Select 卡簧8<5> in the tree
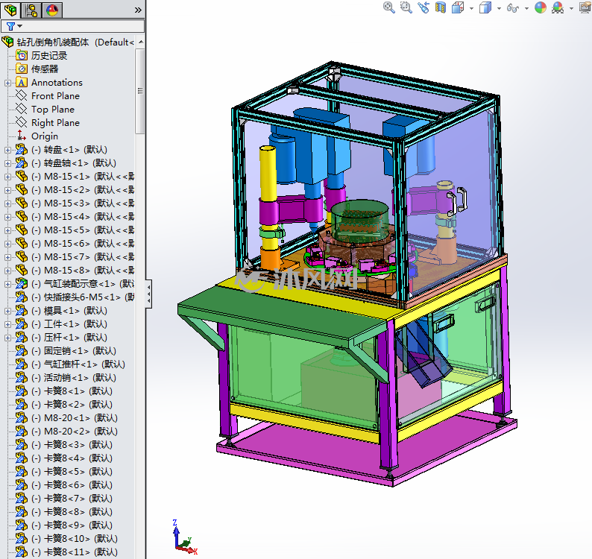 (x=72, y=472)
